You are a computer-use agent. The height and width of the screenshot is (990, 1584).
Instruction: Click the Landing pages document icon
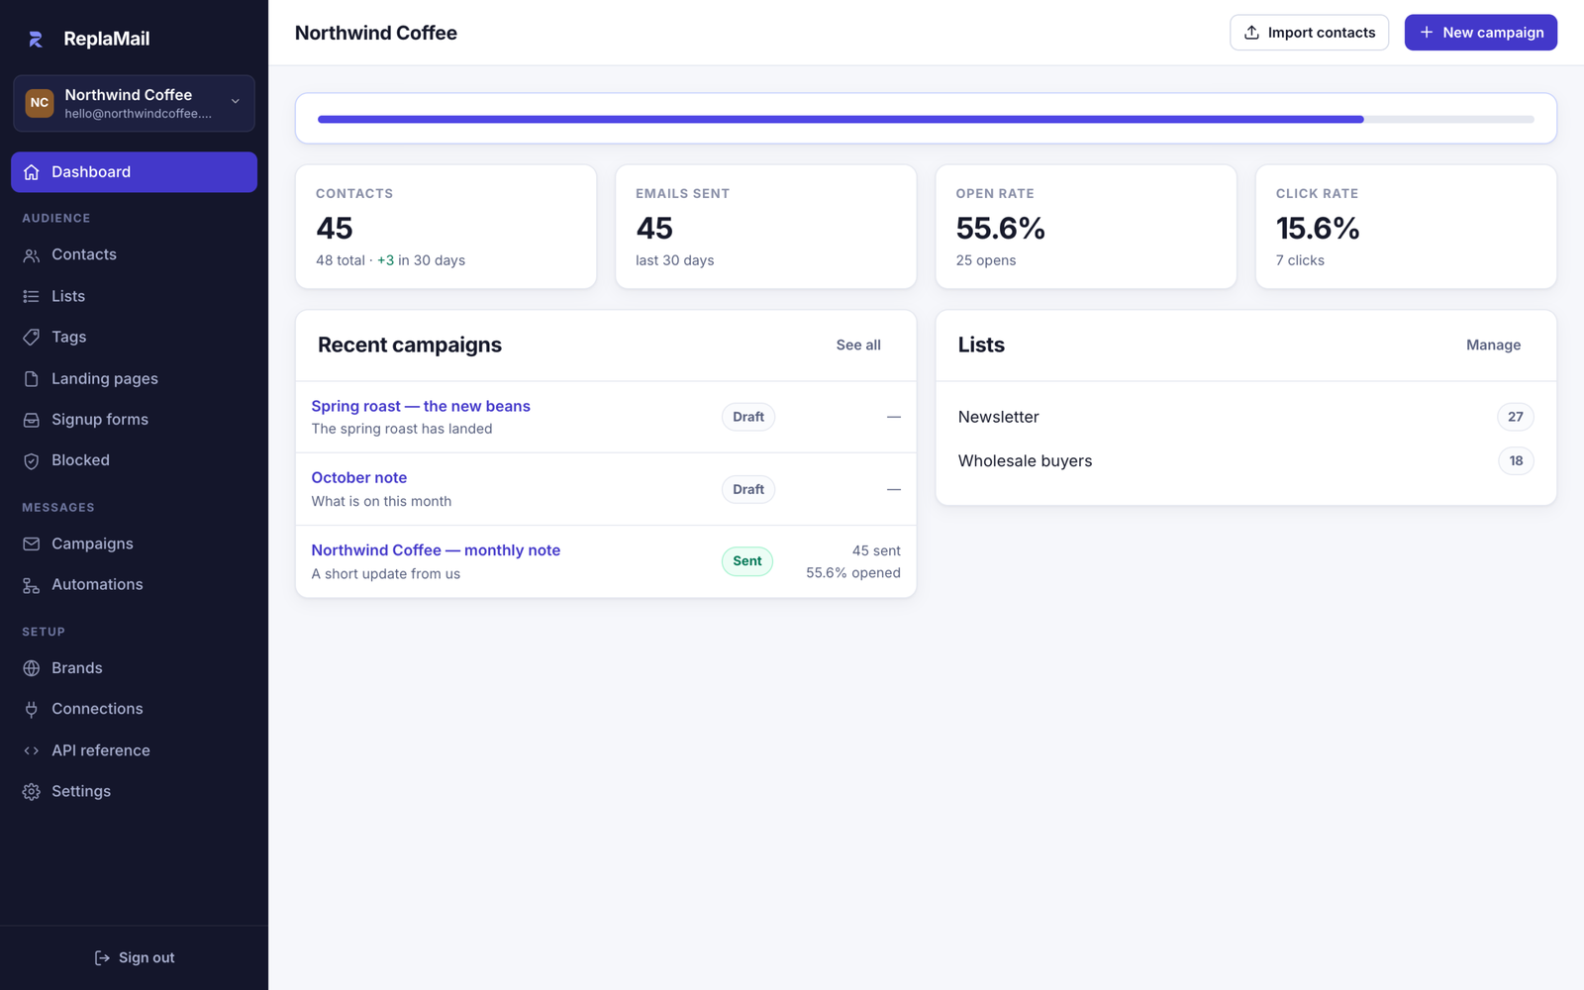coord(32,379)
